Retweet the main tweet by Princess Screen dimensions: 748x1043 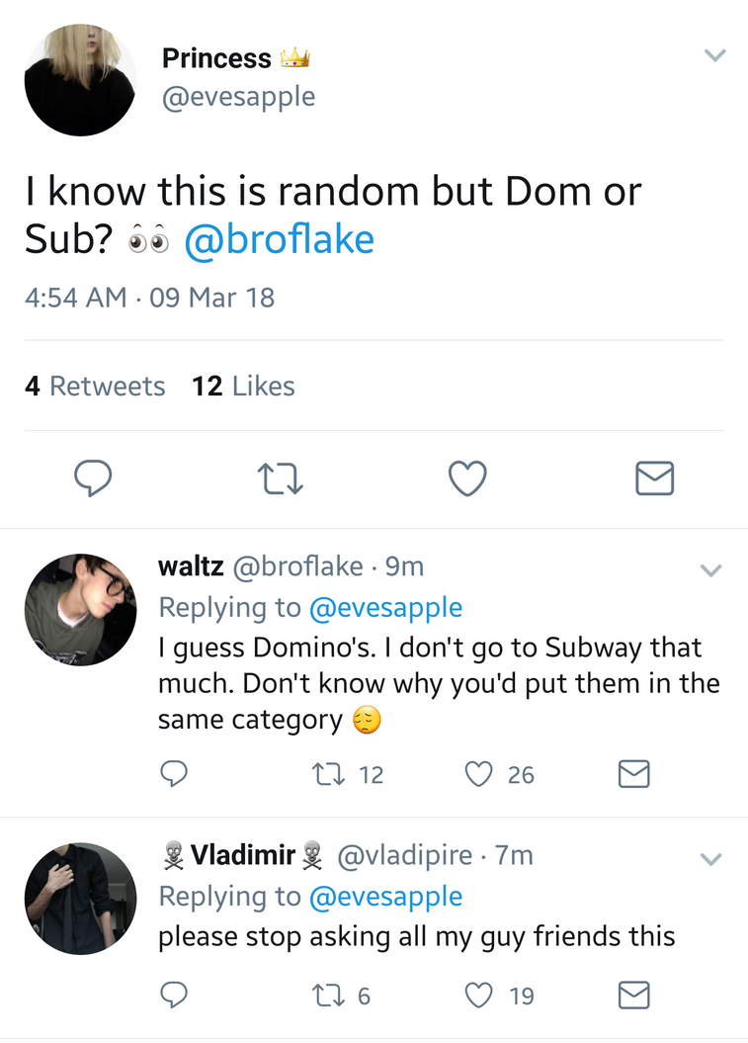pos(280,478)
